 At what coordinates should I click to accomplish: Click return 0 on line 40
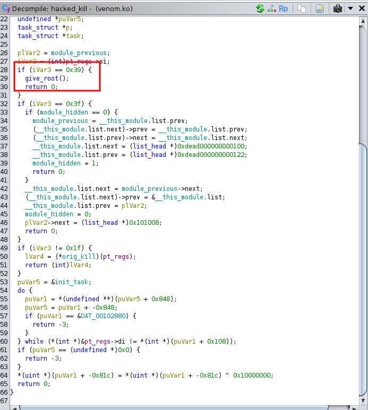pos(49,171)
